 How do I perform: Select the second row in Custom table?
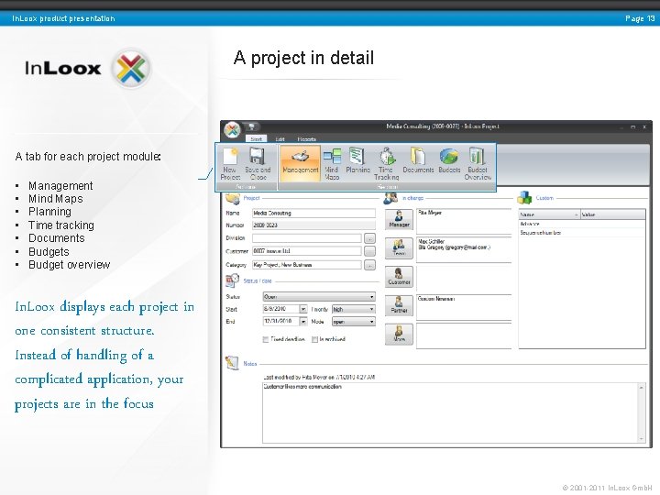click(x=582, y=232)
